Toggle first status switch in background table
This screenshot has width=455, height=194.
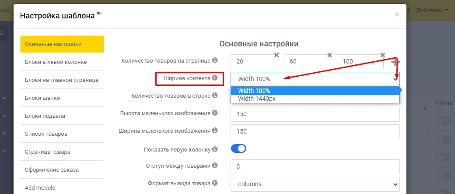[443, 121]
